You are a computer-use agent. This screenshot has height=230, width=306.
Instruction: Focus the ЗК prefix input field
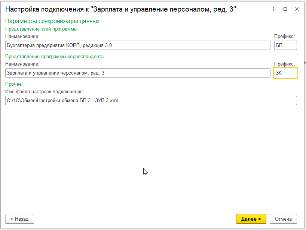pyautogui.click(x=285, y=73)
